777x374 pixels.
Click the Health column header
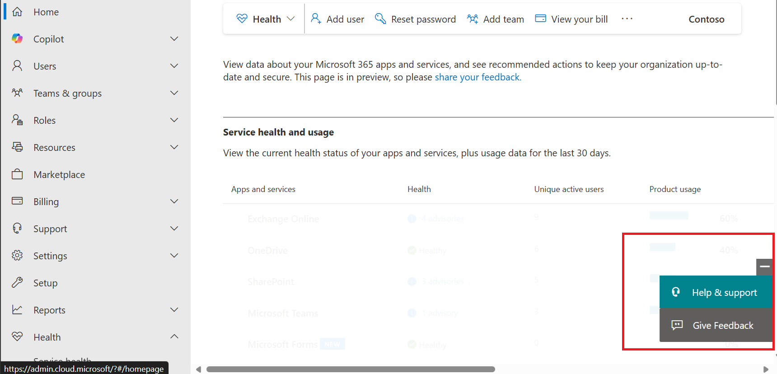(x=419, y=189)
